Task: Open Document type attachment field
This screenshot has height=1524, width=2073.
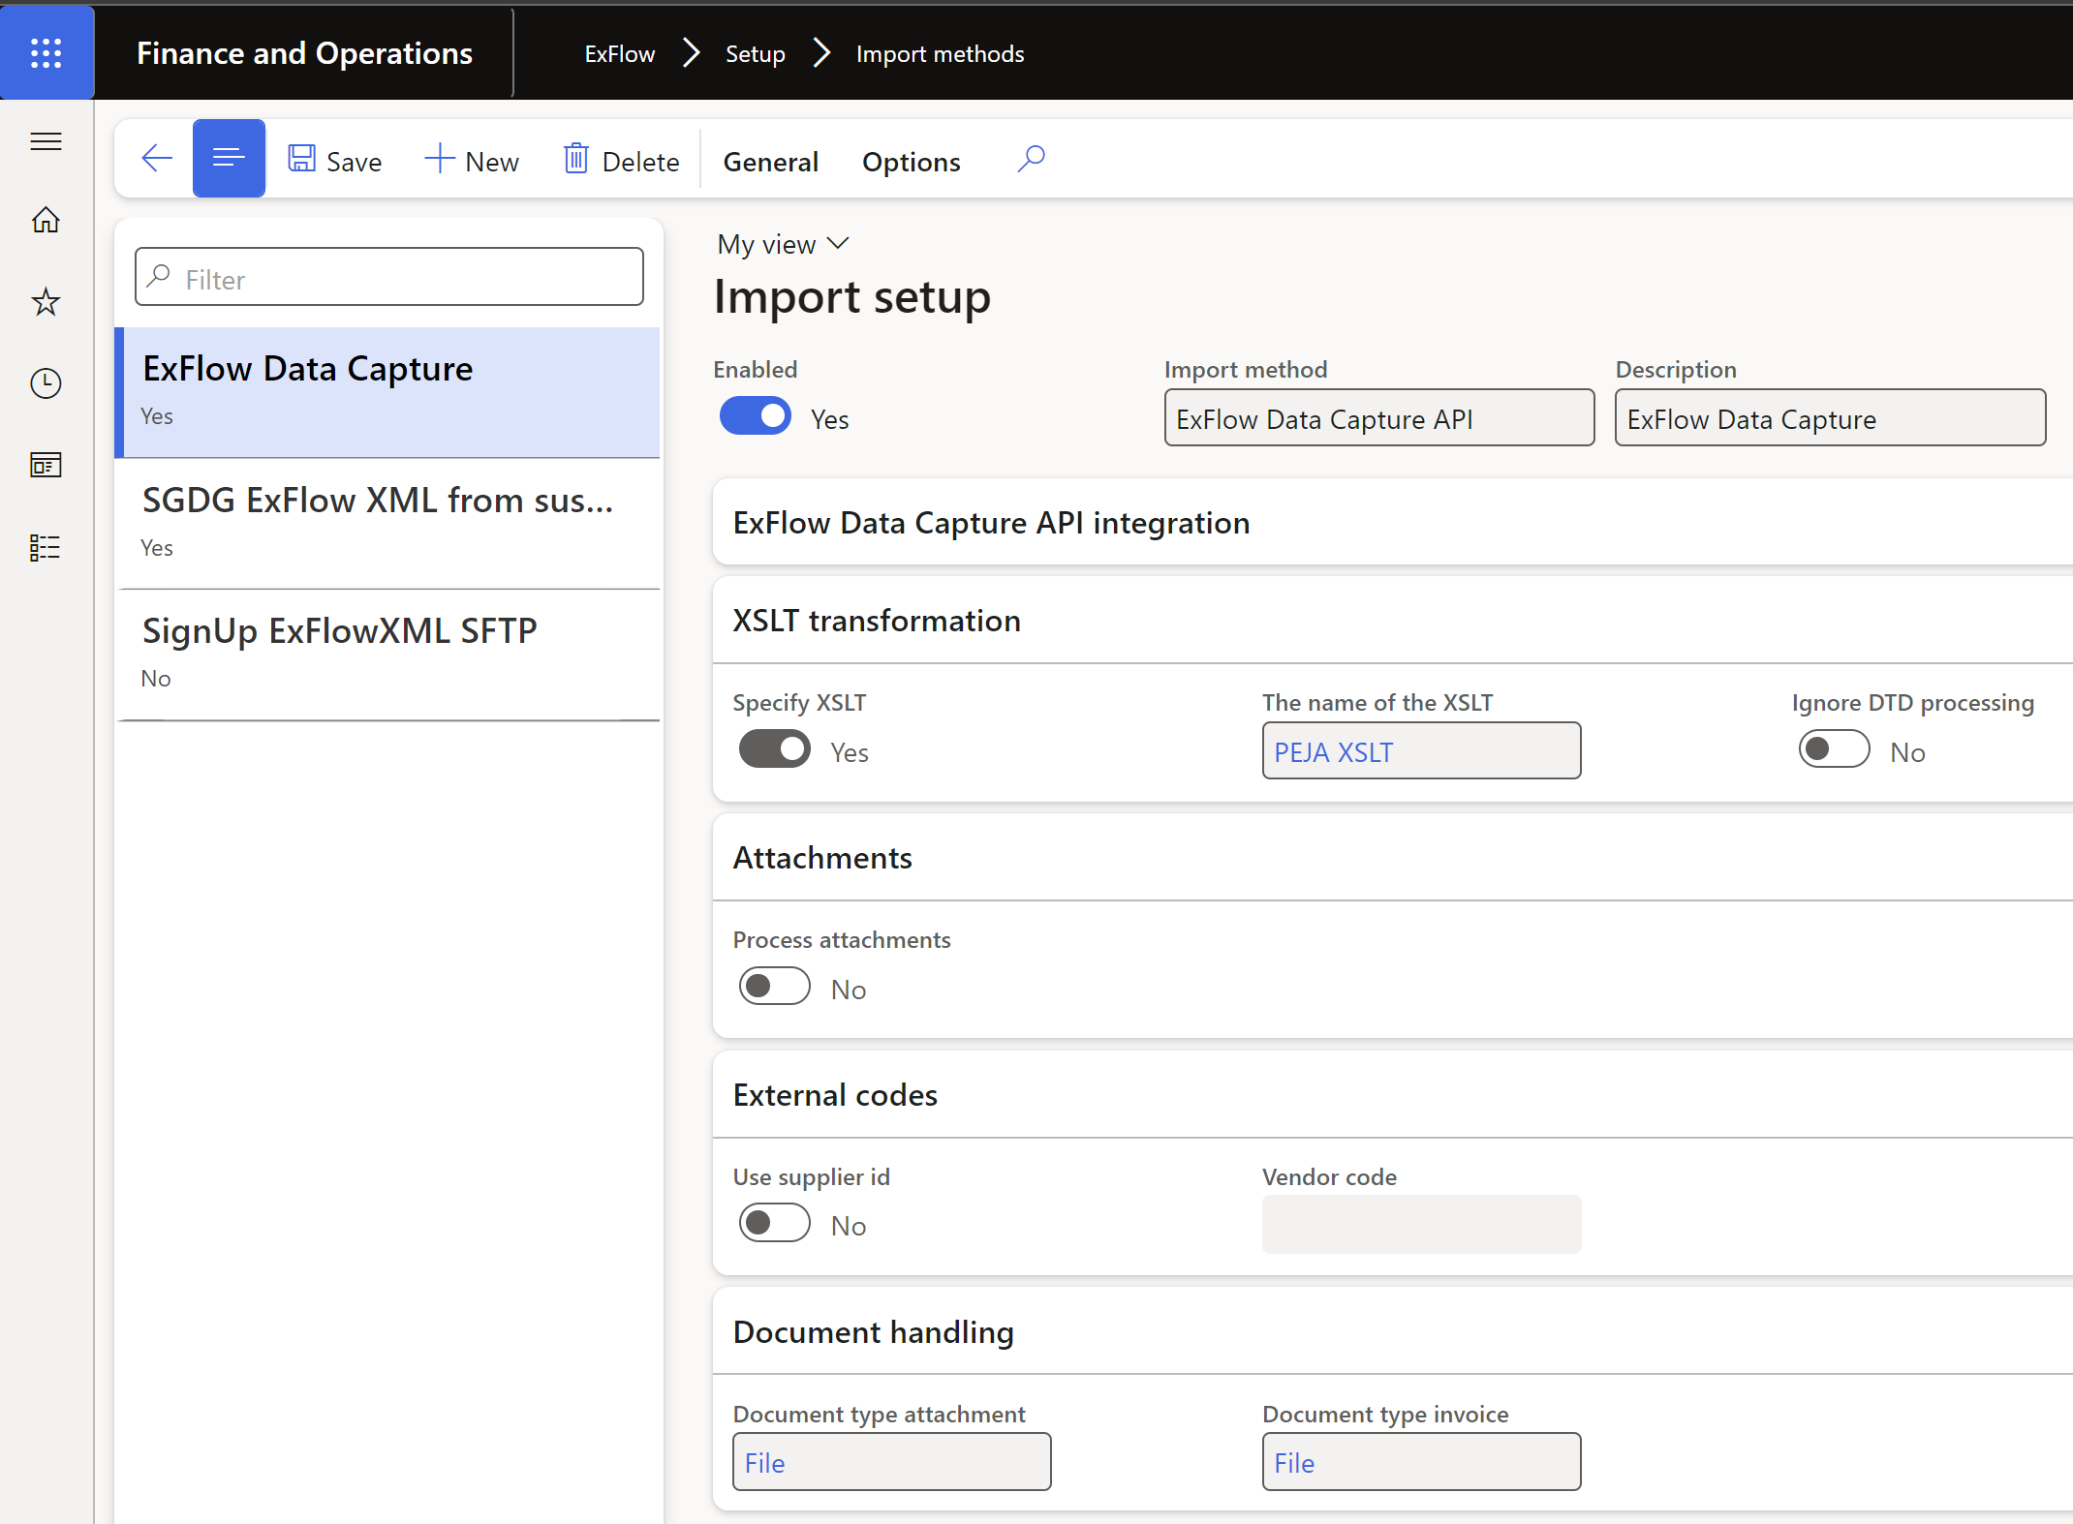Action: (891, 1462)
